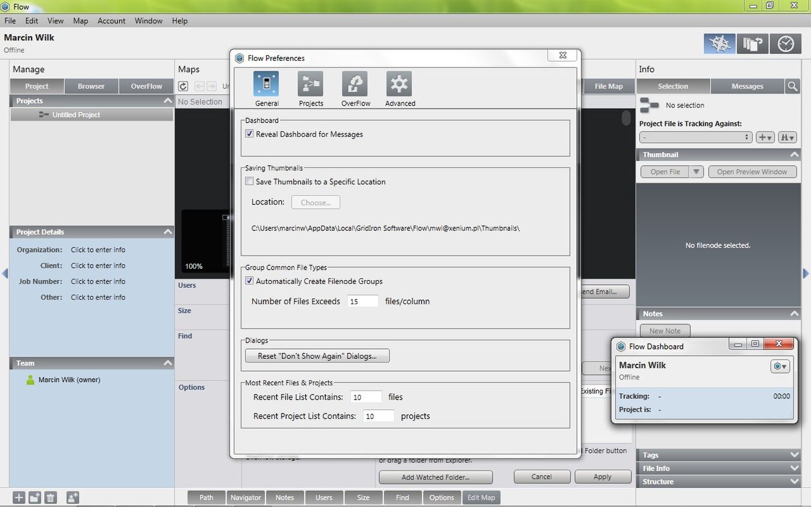Open the Account menu
The width and height of the screenshot is (811, 507).
112,21
